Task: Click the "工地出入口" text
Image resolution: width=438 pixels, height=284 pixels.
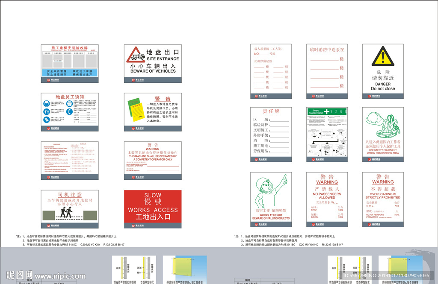Action: [153, 217]
